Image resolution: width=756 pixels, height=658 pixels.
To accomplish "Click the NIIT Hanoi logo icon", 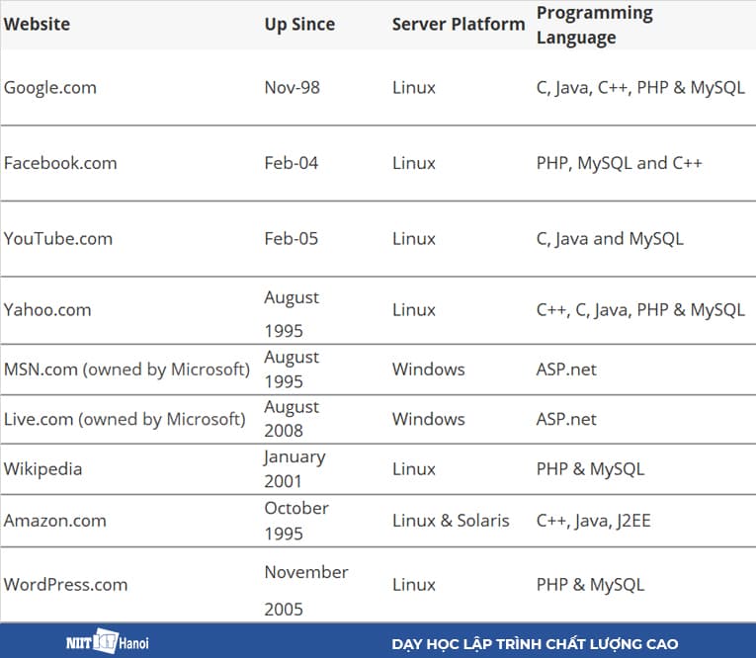I will [100, 642].
